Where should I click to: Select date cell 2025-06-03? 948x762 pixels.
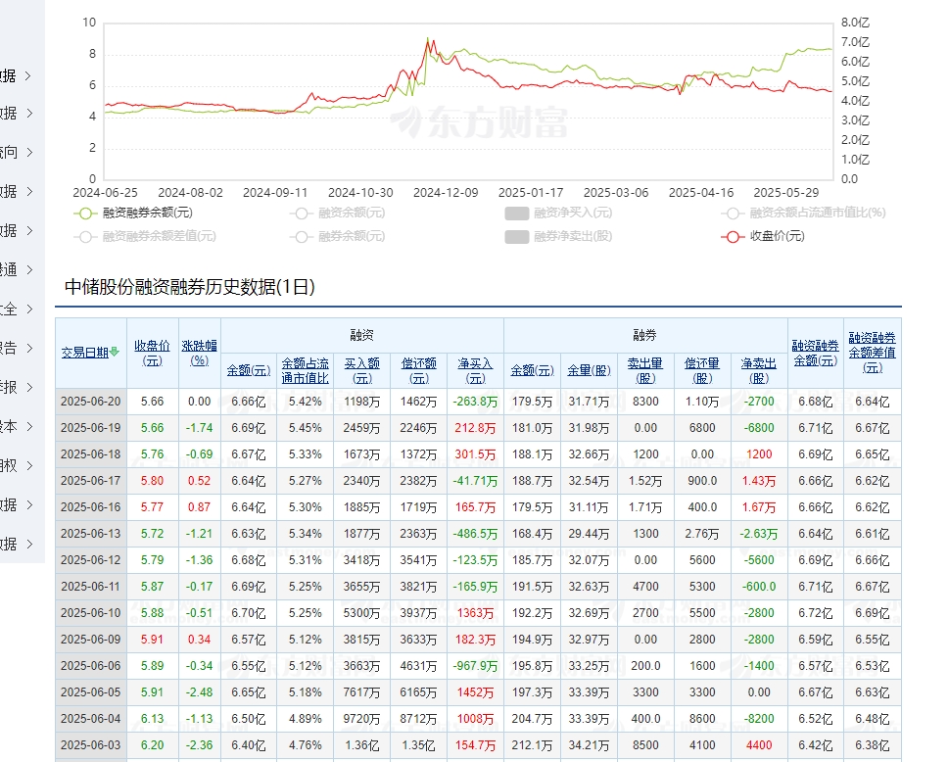[91, 745]
